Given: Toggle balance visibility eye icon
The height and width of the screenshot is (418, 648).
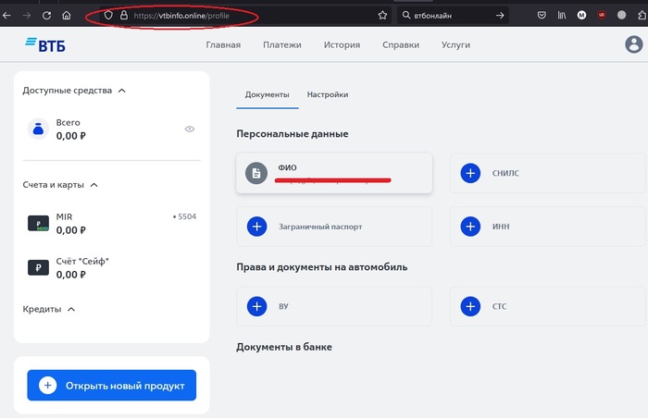Looking at the screenshot, I should (189, 129).
